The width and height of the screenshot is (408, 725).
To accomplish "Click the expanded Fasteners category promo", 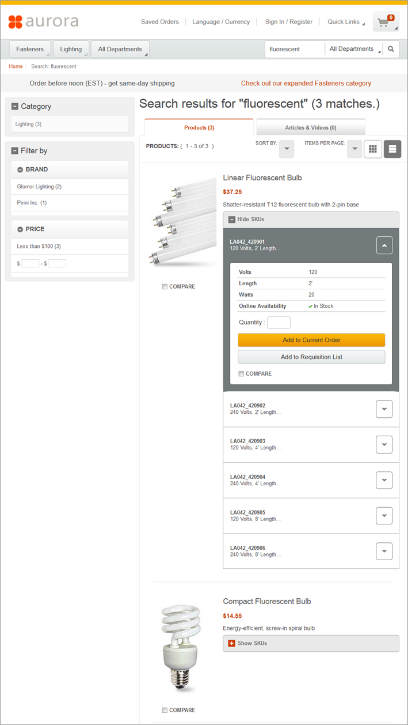I will point(306,84).
